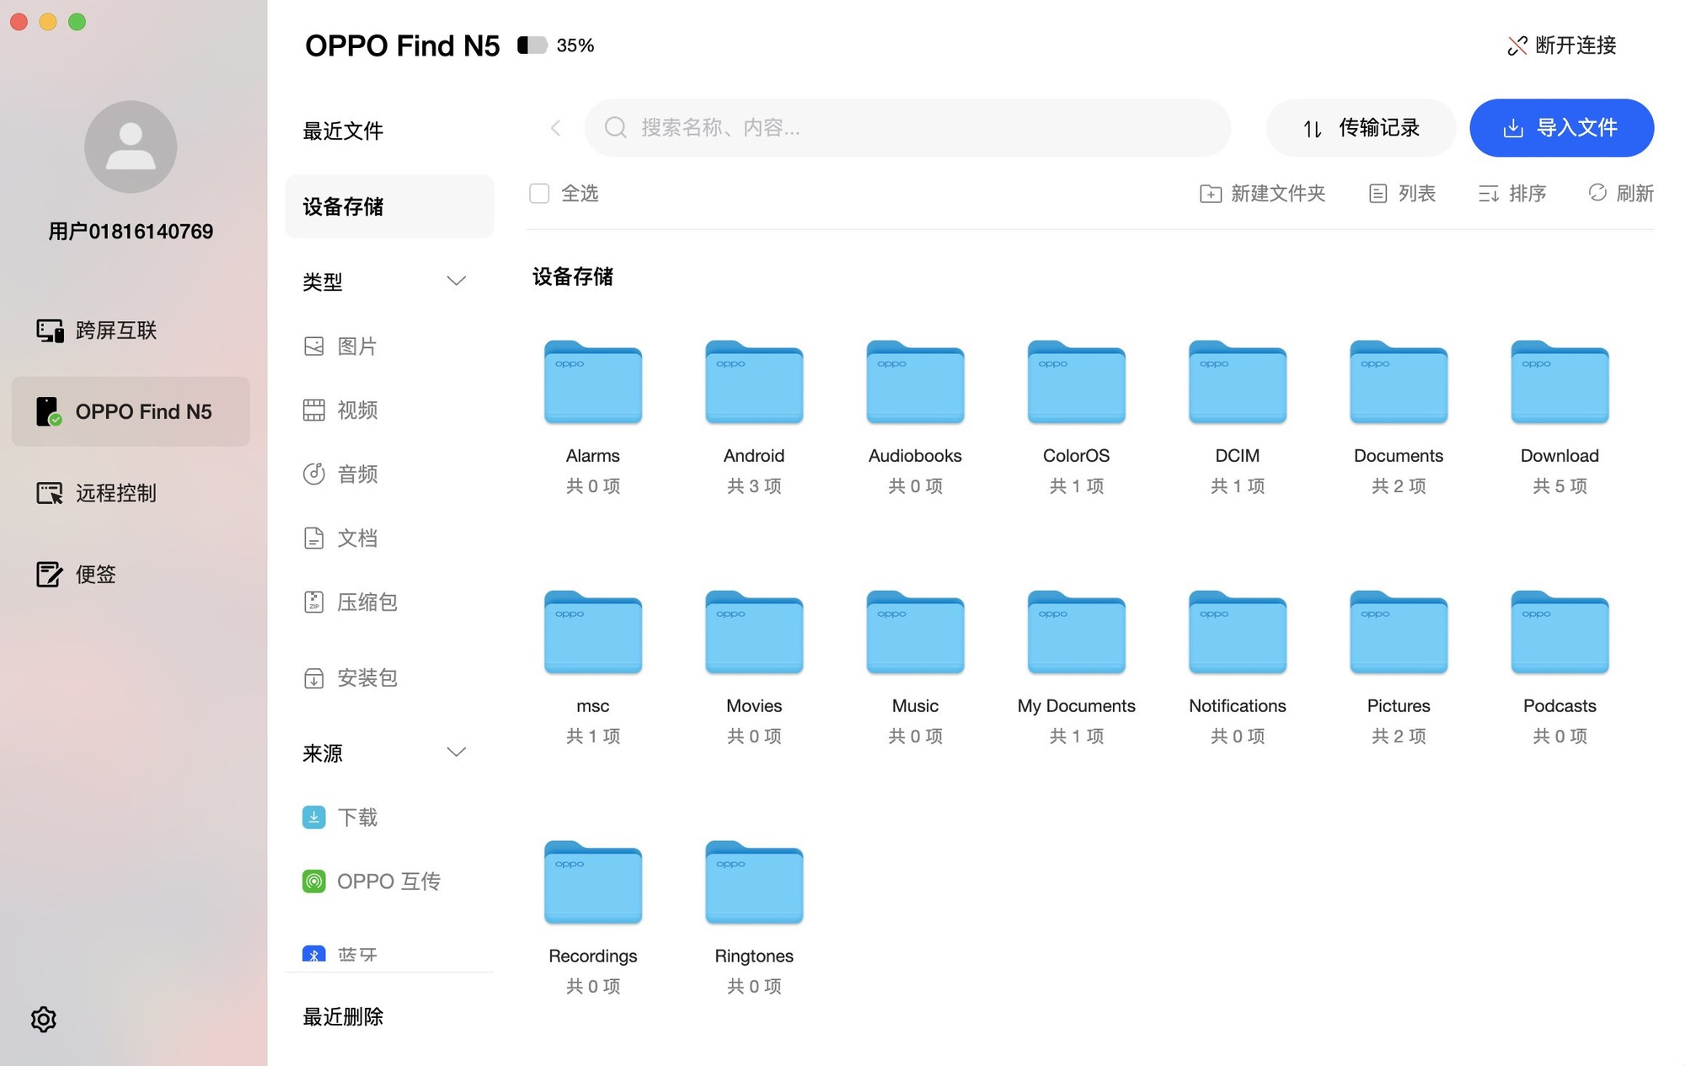Image resolution: width=1685 pixels, height=1066 pixels.
Task: Open the settings gear icon
Action: (x=44, y=1019)
